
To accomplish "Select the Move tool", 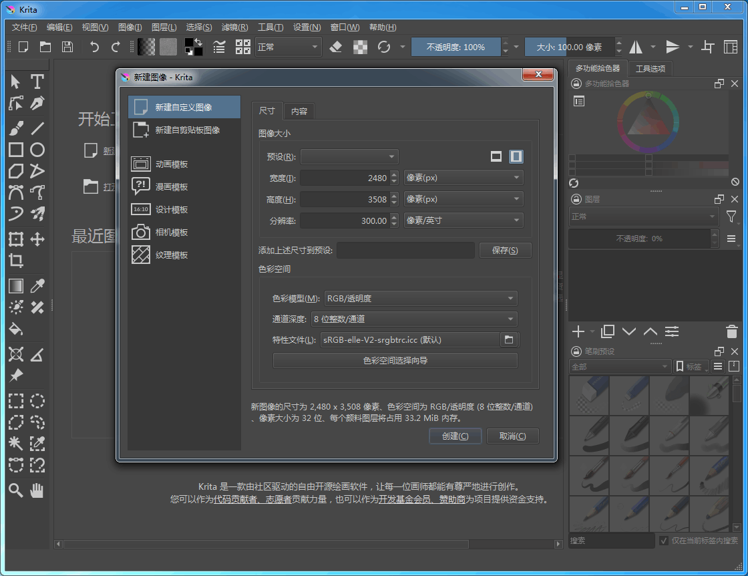I will click(37, 239).
